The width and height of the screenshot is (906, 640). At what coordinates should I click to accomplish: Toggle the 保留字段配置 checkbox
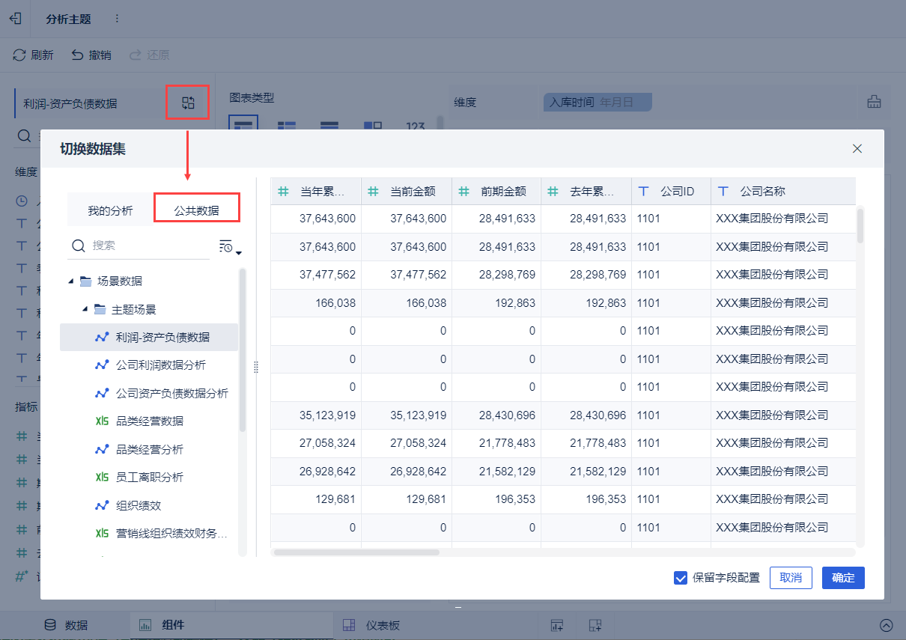681,578
